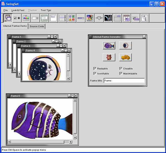Click Frame 0 horizontal scrollbar left arrow
The image size is (166, 153).
point(9,142)
